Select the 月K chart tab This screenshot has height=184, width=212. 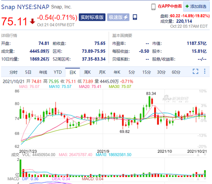point(102,72)
